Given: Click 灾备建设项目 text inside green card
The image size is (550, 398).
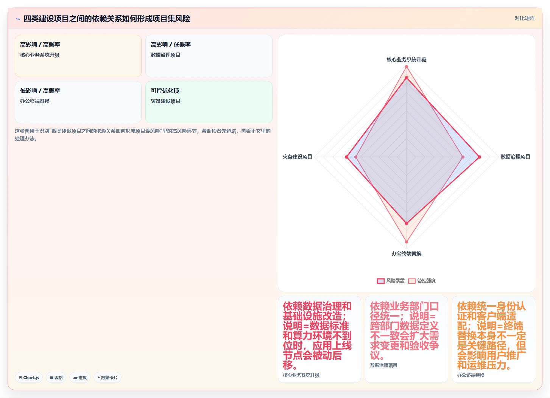Looking at the screenshot, I should pos(165,101).
